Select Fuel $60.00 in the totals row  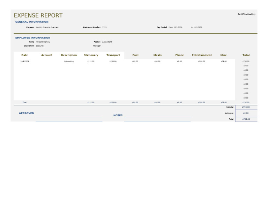coord(135,102)
